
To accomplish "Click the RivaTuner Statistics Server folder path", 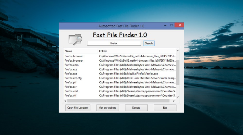I will (137, 78).
